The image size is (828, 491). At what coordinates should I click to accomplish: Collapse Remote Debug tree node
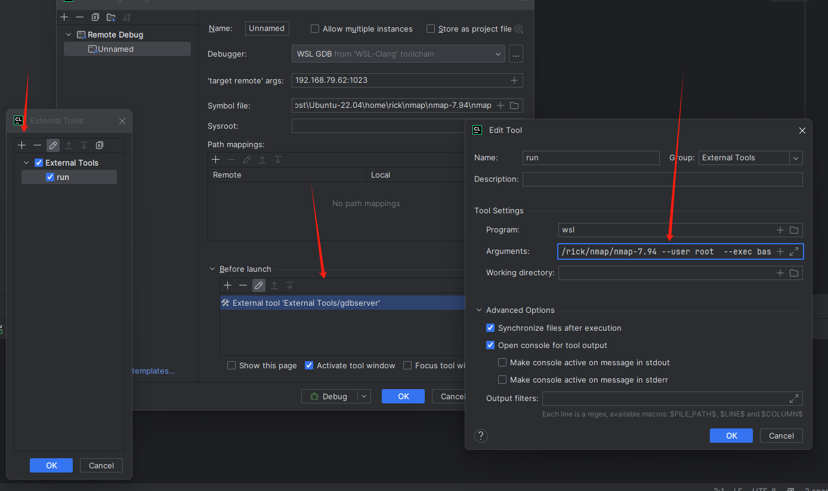[69, 35]
